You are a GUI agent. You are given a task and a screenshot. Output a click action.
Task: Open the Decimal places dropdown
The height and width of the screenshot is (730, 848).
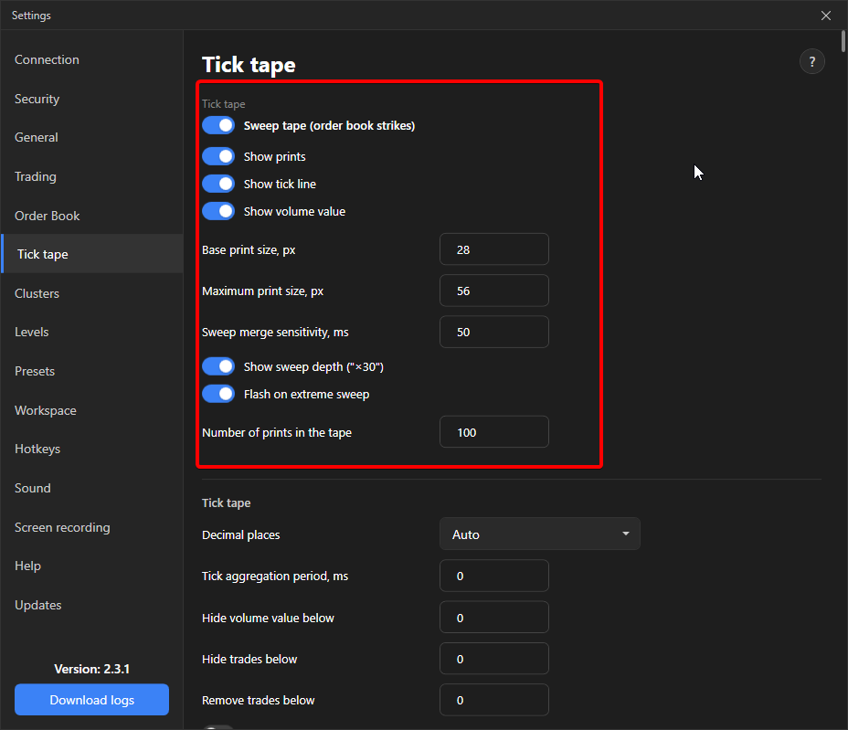click(x=540, y=534)
